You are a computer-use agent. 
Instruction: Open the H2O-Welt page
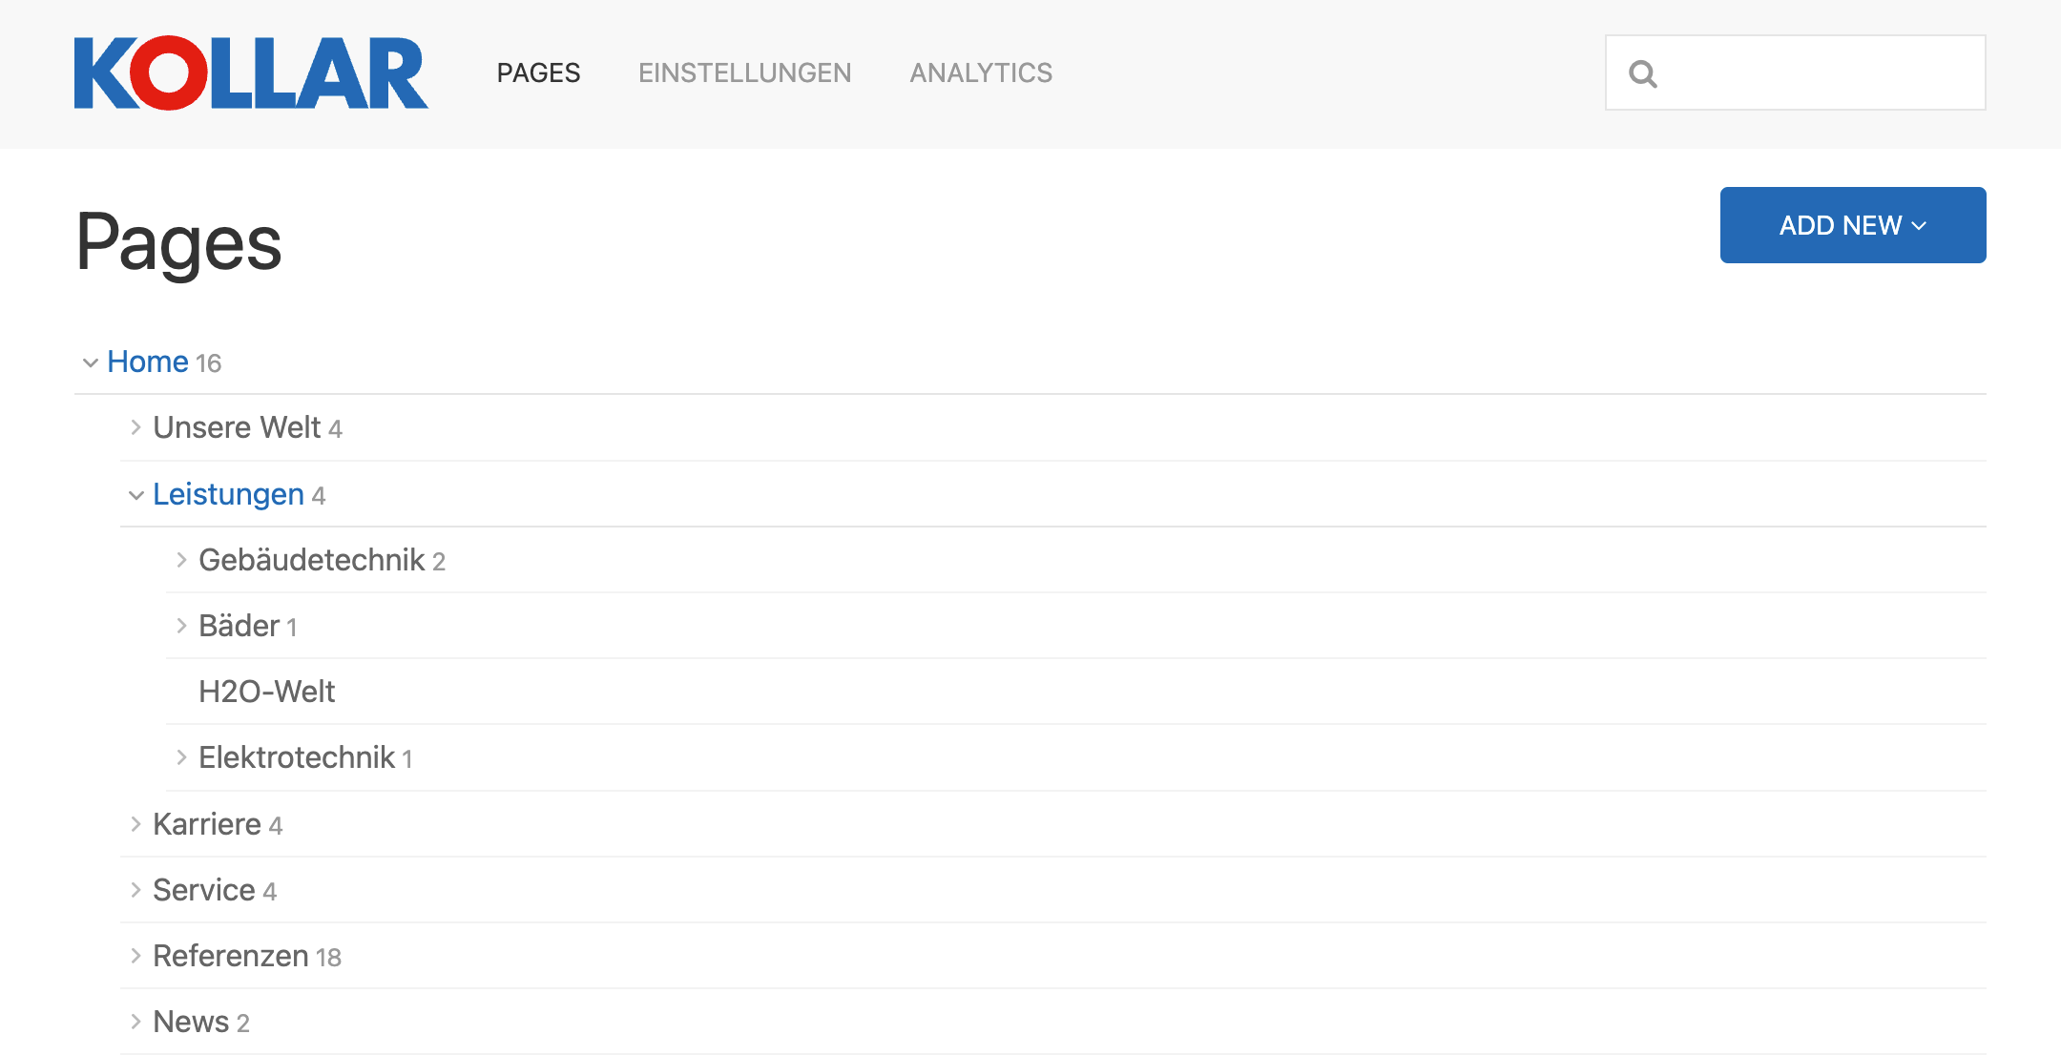point(266,692)
